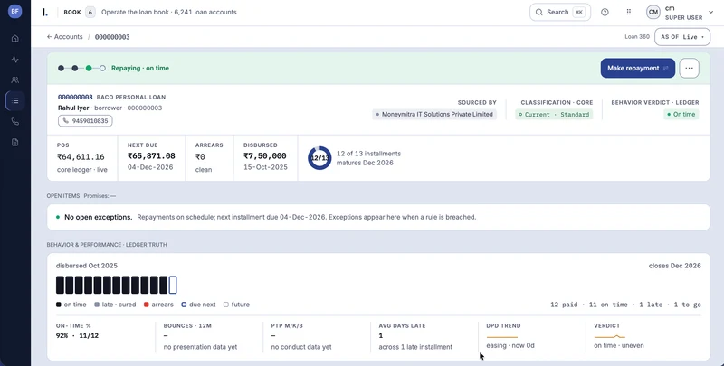Click the CM user avatar
The image size is (724, 366).
653,13
